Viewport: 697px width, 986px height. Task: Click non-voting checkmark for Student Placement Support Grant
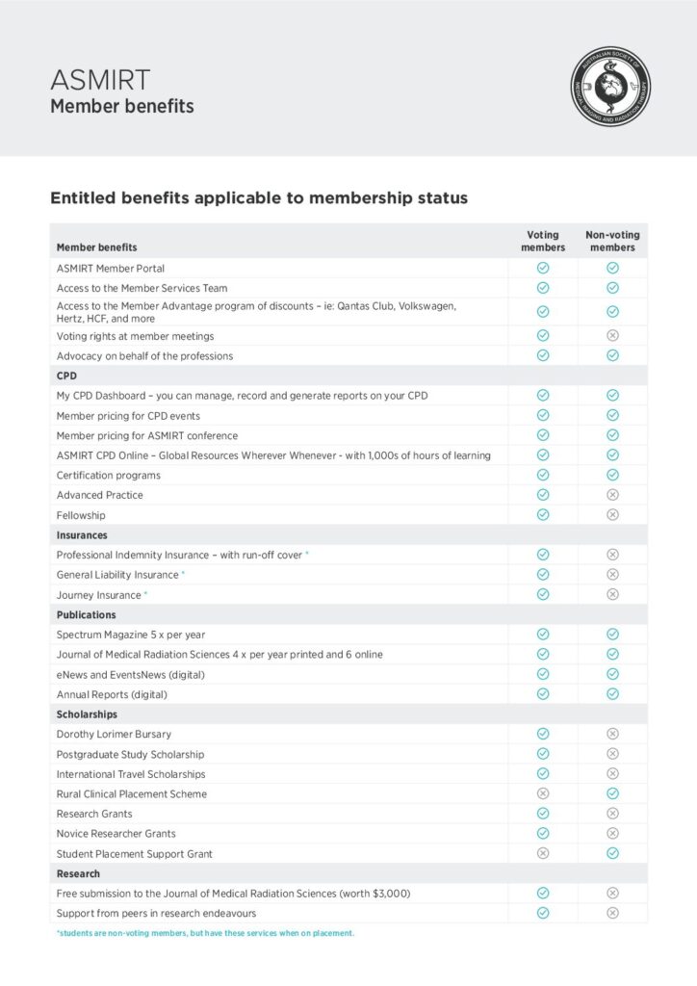click(613, 853)
